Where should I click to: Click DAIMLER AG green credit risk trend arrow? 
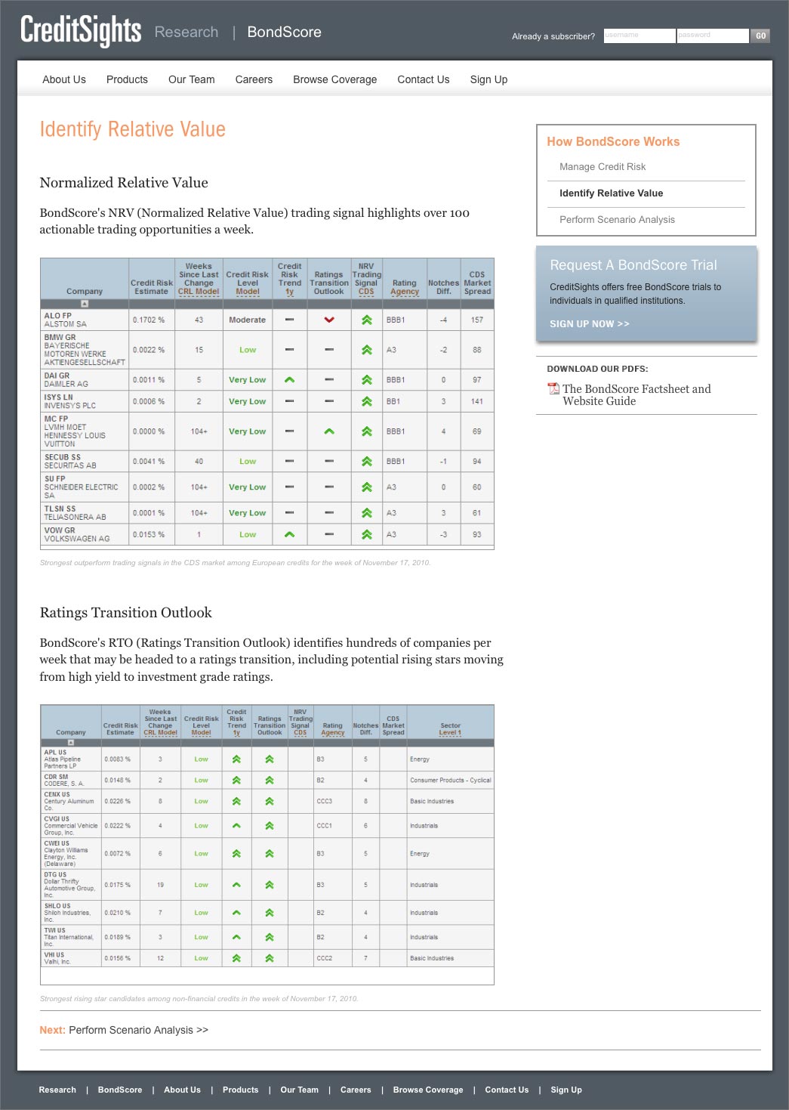click(x=289, y=380)
